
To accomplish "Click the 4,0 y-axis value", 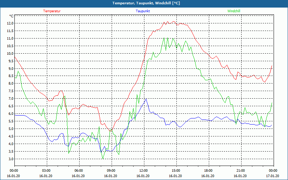I will coord(11,144).
